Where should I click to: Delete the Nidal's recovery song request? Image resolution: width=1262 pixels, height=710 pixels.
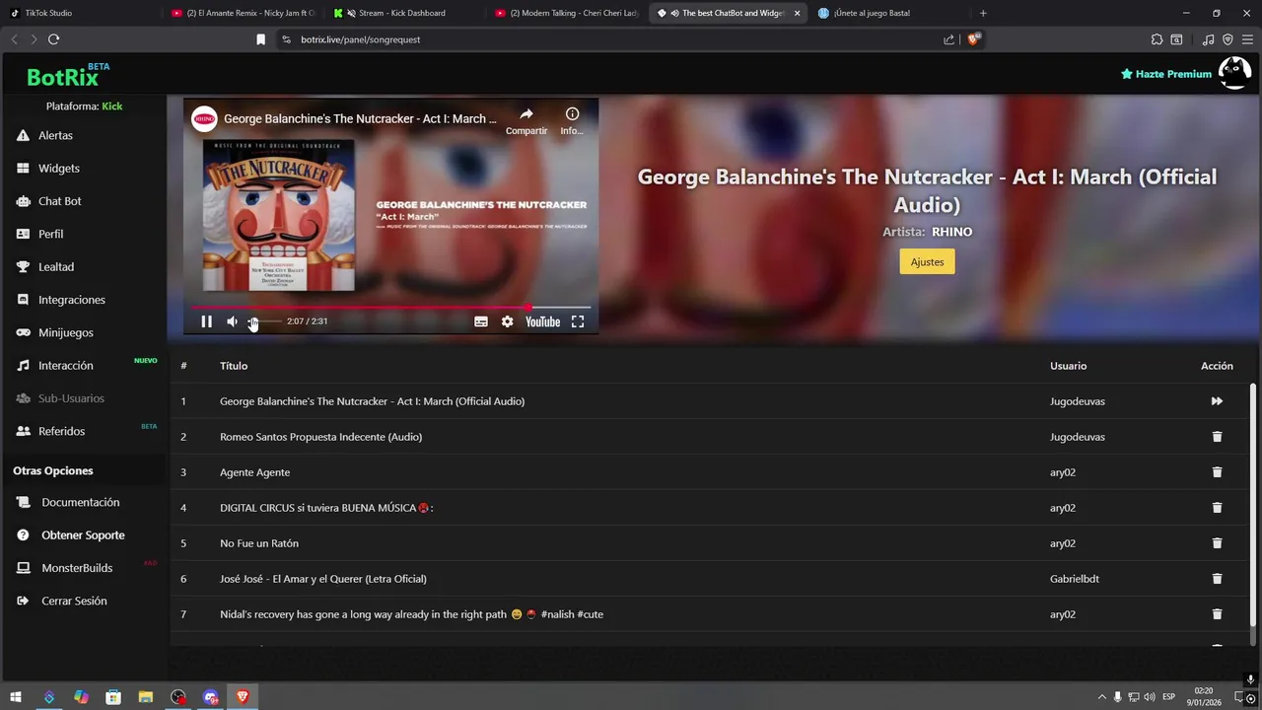point(1217,614)
